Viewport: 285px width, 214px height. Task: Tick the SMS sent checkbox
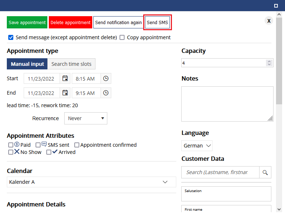[38, 145]
